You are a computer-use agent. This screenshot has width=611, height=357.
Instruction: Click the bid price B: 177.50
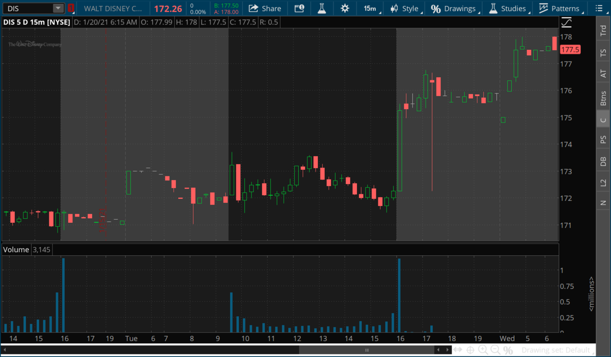[226, 5]
